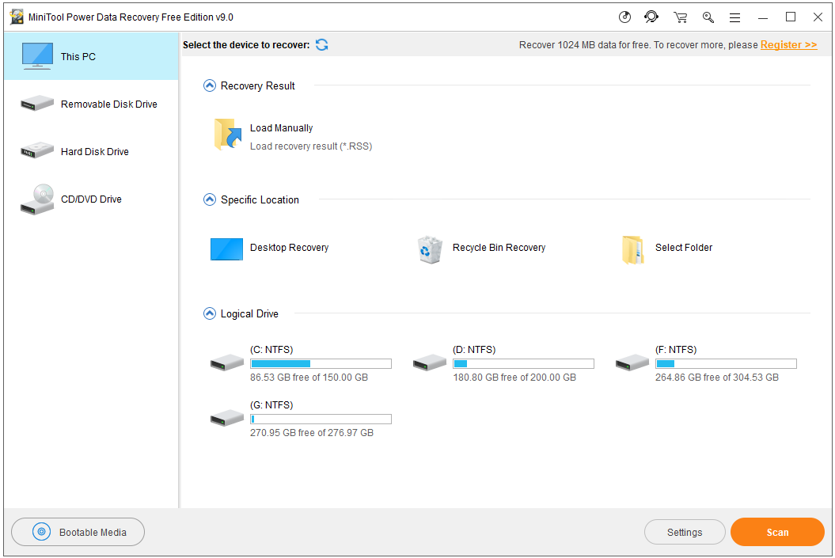Start the orange Scan button

click(x=777, y=532)
